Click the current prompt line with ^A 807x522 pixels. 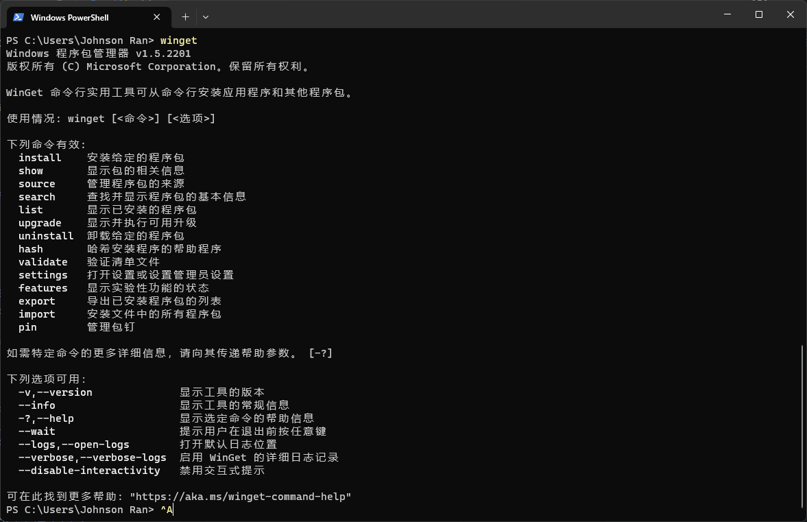(x=90, y=510)
